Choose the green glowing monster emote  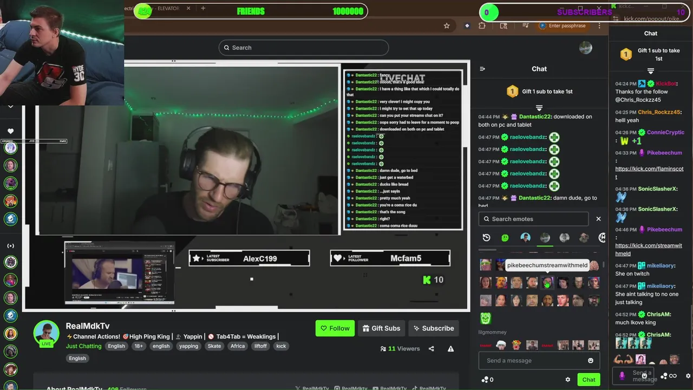(486, 318)
